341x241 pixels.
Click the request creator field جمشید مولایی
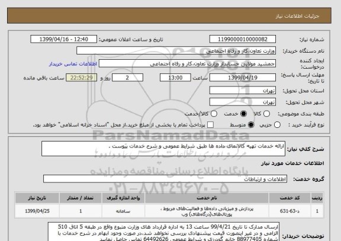point(187,64)
